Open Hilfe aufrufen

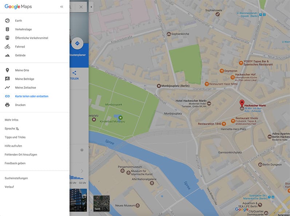[13, 146]
